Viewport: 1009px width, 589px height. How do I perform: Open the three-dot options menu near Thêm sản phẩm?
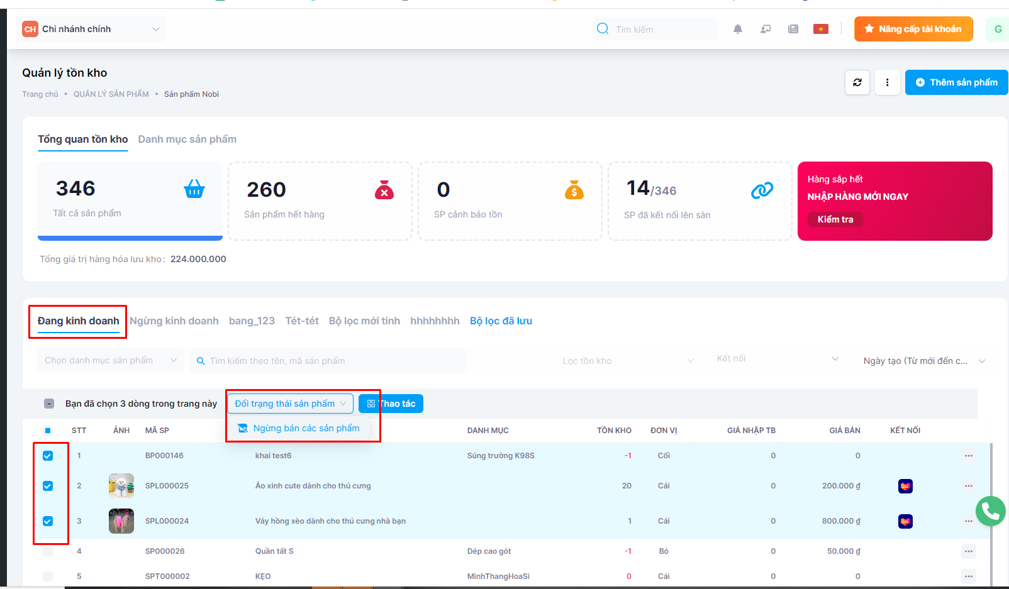887,82
